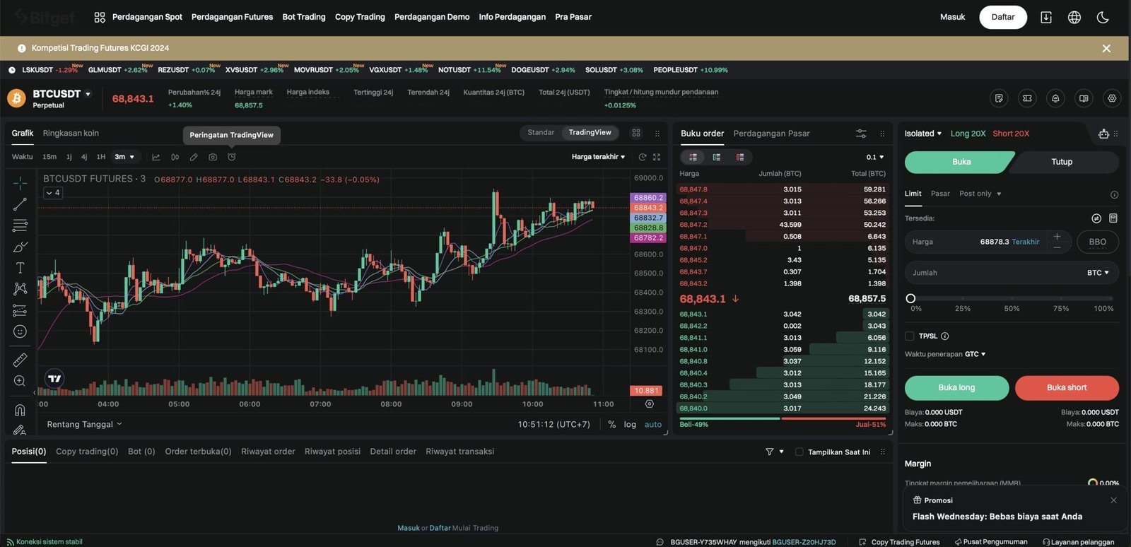The image size is (1131, 547).
Task: Select the pattern drawing tool
Action: point(20,288)
